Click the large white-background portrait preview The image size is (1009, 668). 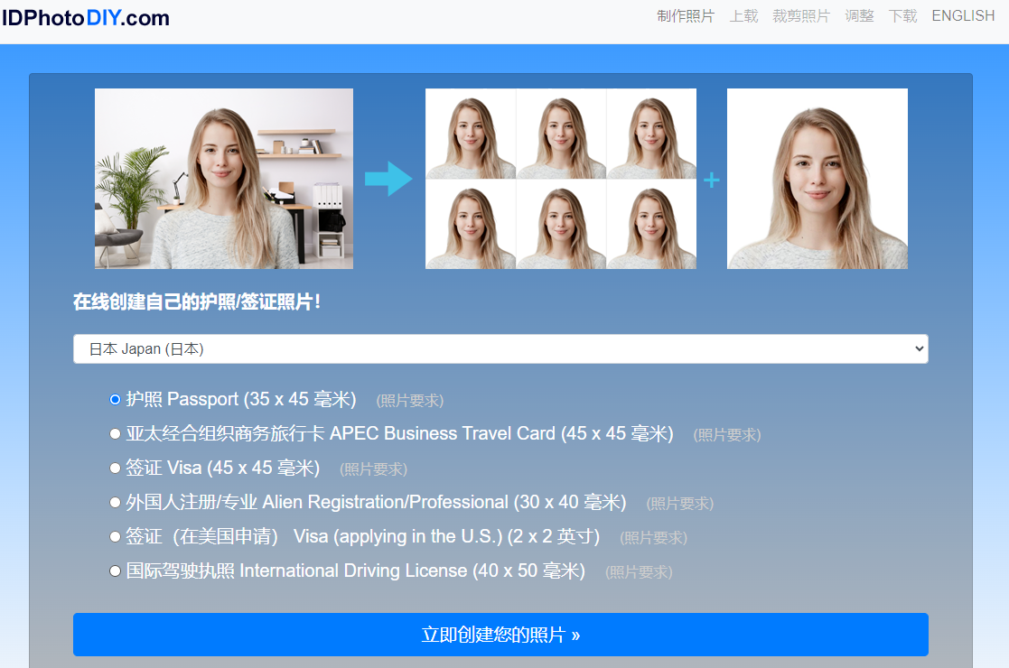(x=817, y=179)
